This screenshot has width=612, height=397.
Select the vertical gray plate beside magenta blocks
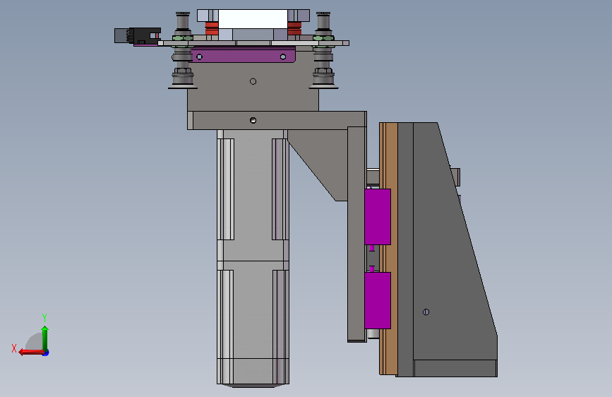pyautogui.click(x=356, y=234)
